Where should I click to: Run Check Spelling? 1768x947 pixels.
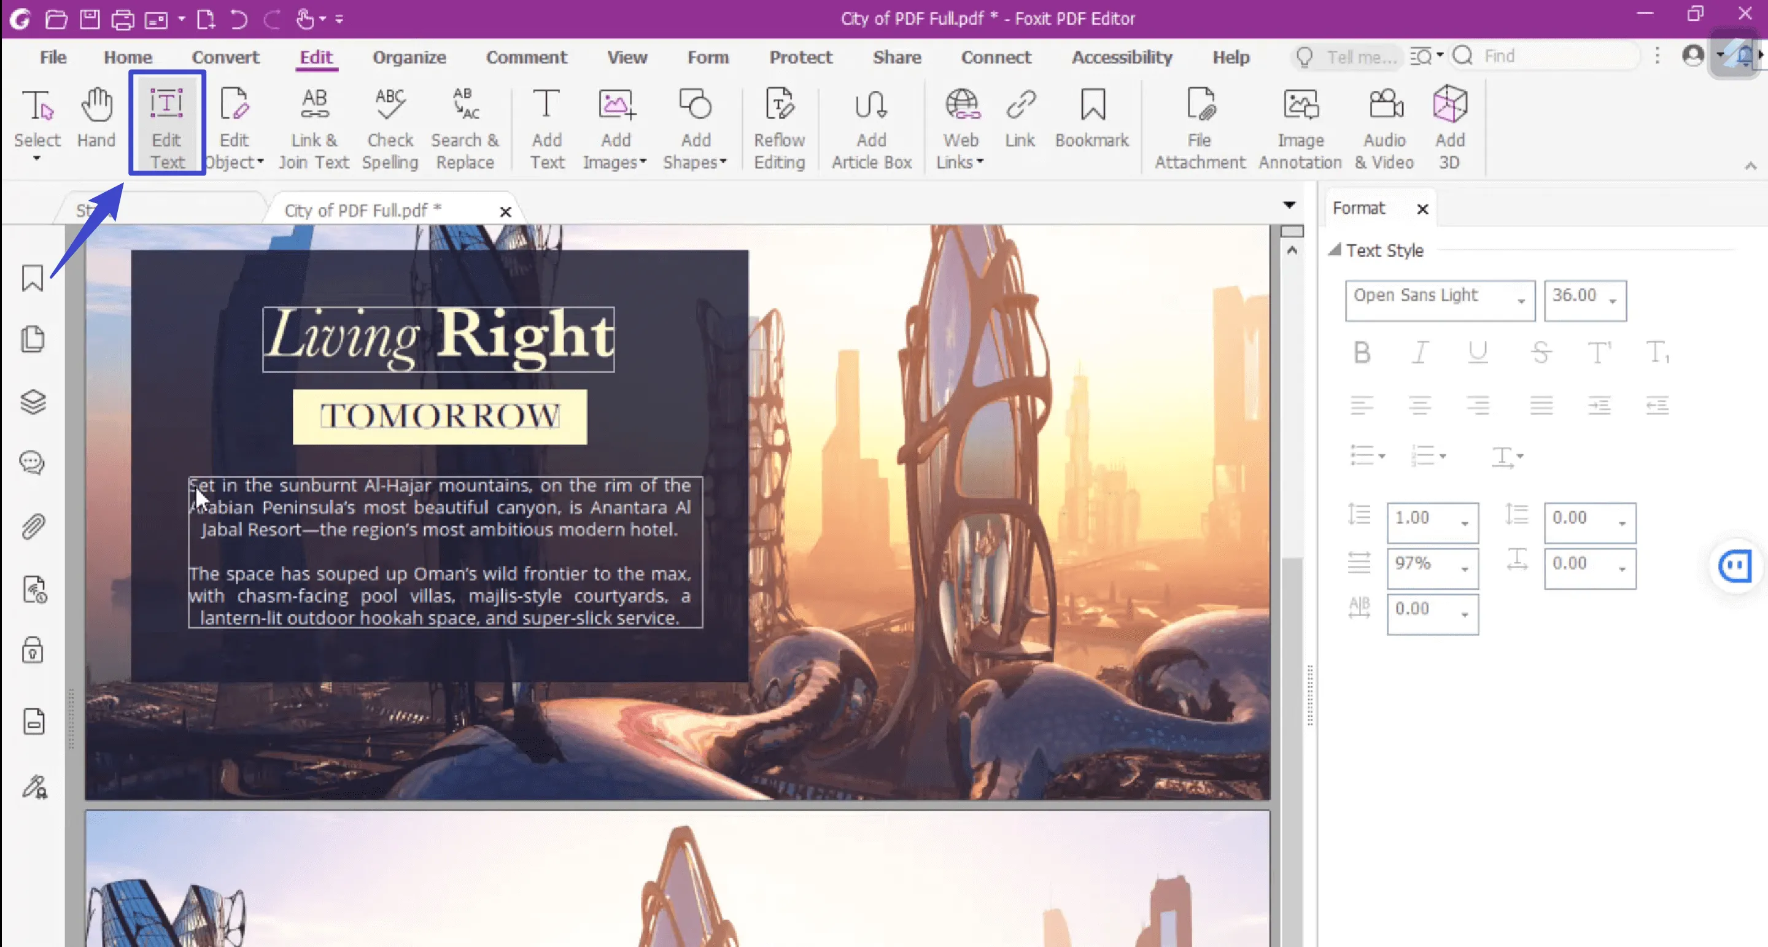tap(389, 127)
